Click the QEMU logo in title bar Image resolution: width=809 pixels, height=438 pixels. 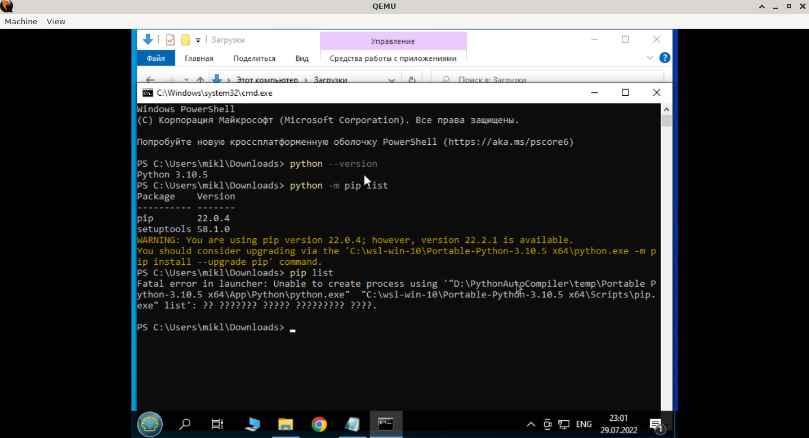[x=7, y=7]
